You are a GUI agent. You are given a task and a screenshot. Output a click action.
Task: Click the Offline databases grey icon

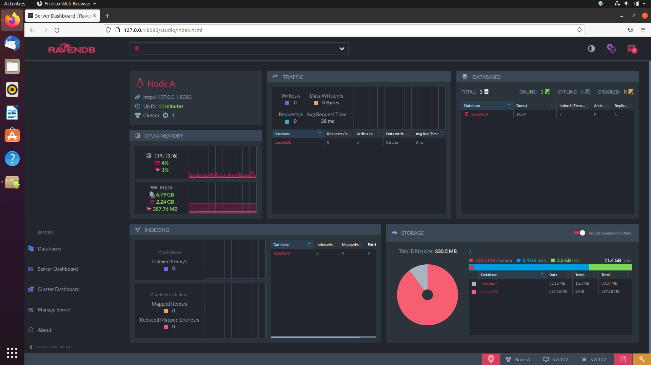pos(588,92)
